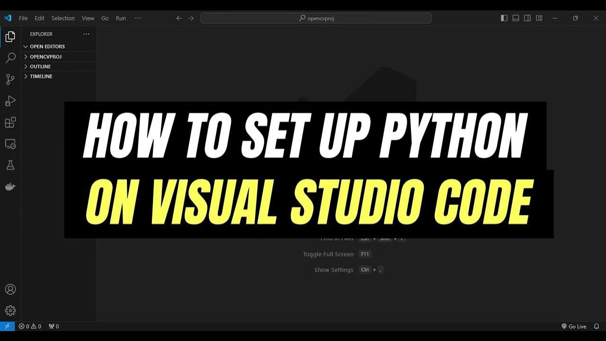Expand the Timeline section

coord(59,76)
